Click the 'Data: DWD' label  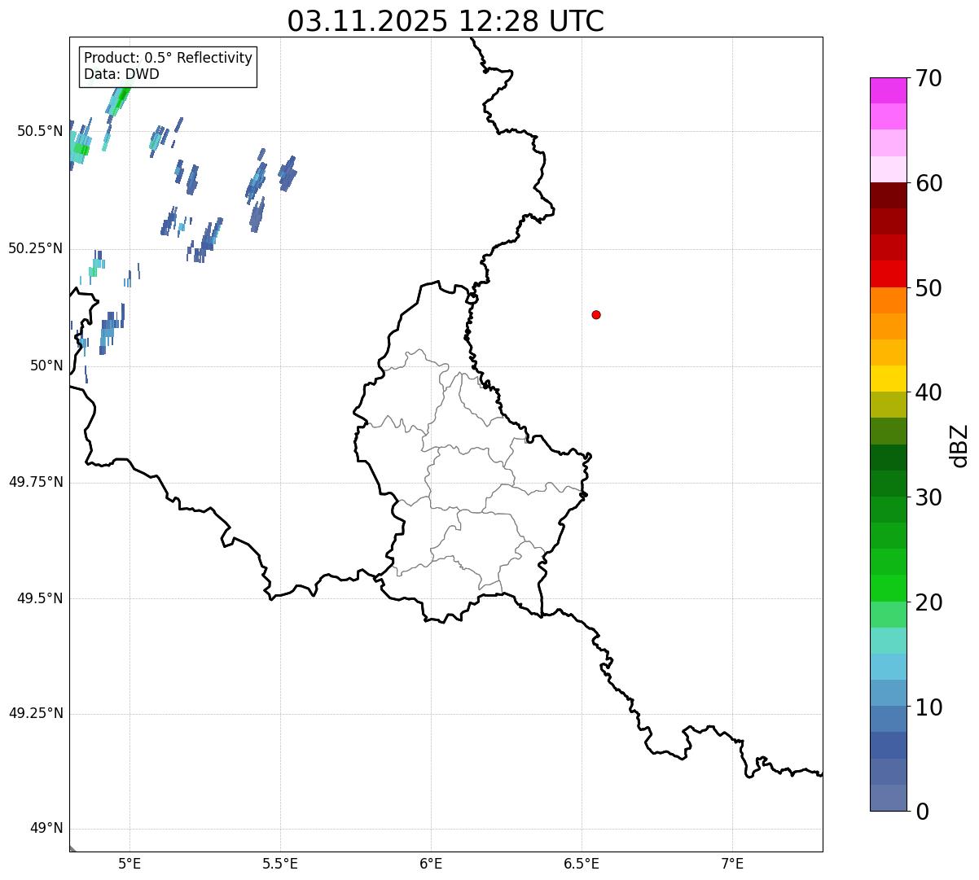tap(121, 74)
